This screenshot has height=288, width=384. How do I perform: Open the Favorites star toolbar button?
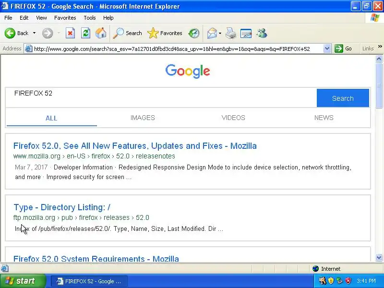click(165, 33)
